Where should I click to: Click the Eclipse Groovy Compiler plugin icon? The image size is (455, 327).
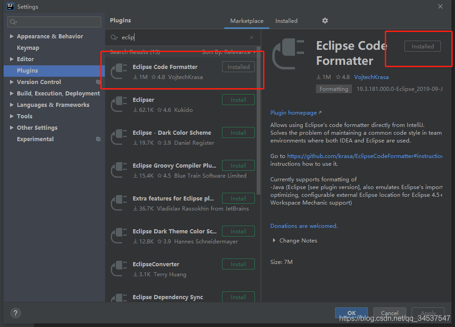119,170
